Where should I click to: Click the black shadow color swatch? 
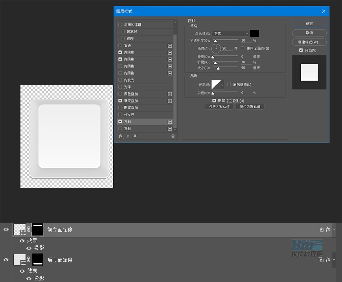click(x=254, y=34)
